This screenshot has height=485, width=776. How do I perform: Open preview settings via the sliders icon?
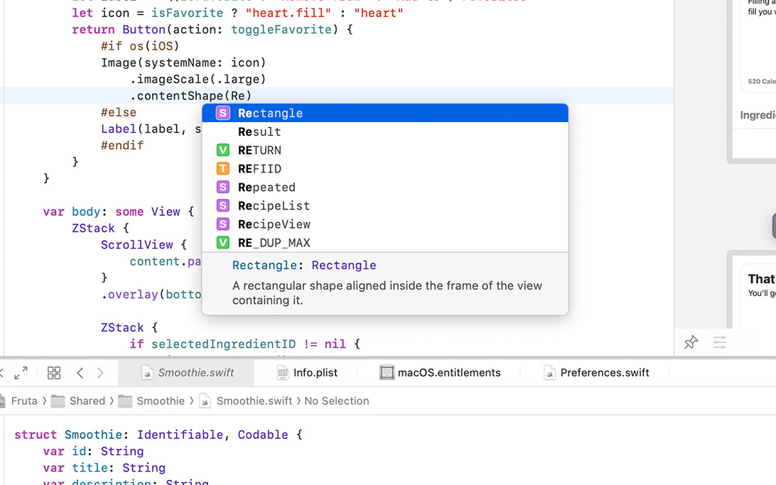(x=720, y=342)
